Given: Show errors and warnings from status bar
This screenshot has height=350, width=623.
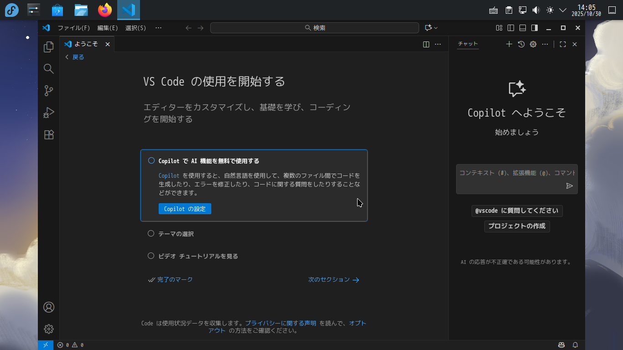Looking at the screenshot, I should pyautogui.click(x=70, y=345).
